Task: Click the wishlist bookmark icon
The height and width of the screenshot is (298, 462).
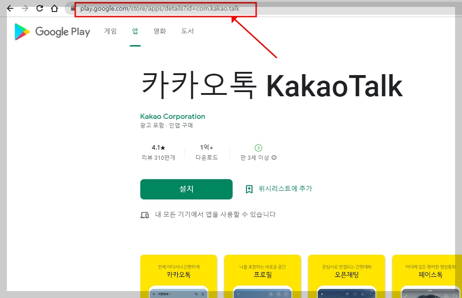Action: click(x=249, y=189)
